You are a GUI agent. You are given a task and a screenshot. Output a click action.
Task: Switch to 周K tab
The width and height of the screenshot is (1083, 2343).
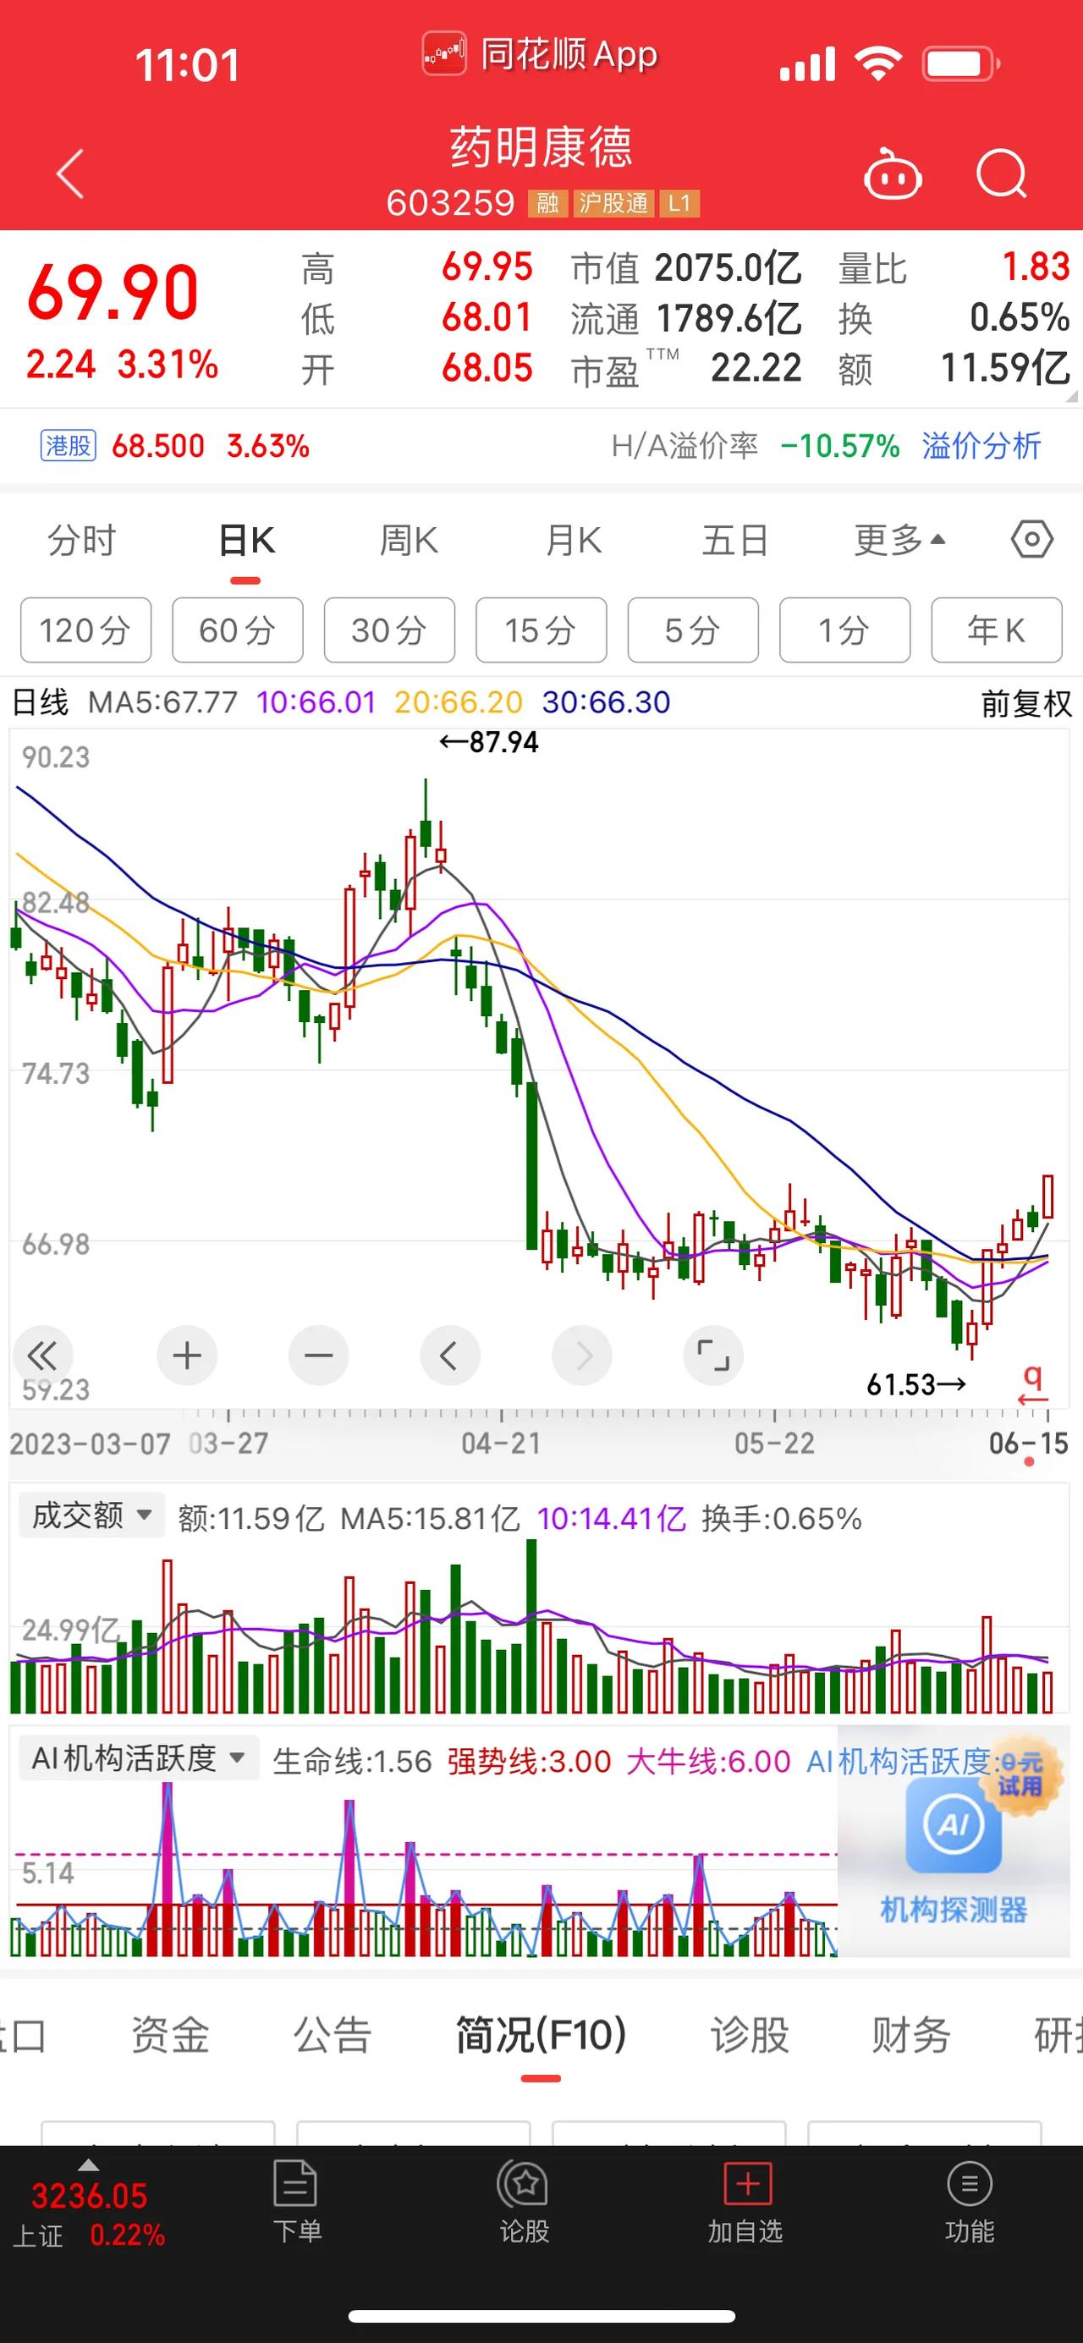coord(409,541)
